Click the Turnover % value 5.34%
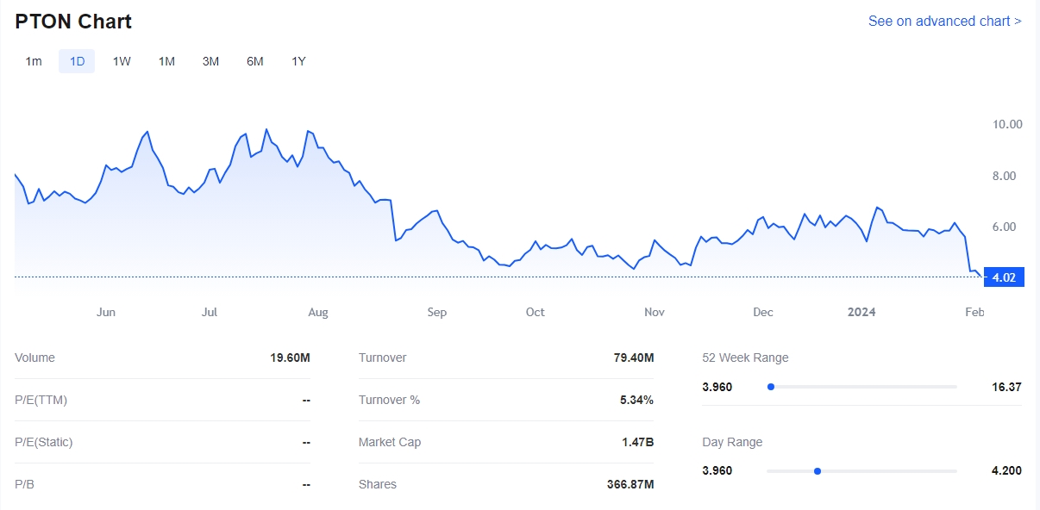The width and height of the screenshot is (1040, 510). (x=636, y=400)
